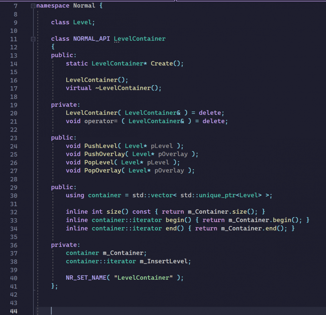Viewport: 326px width, 315px height.
Task: Click the 'const' keyword on line 32
Action: point(142,212)
